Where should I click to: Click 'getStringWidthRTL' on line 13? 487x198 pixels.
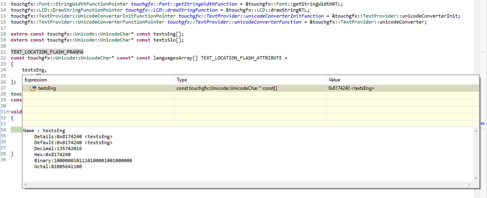click(x=317, y=4)
